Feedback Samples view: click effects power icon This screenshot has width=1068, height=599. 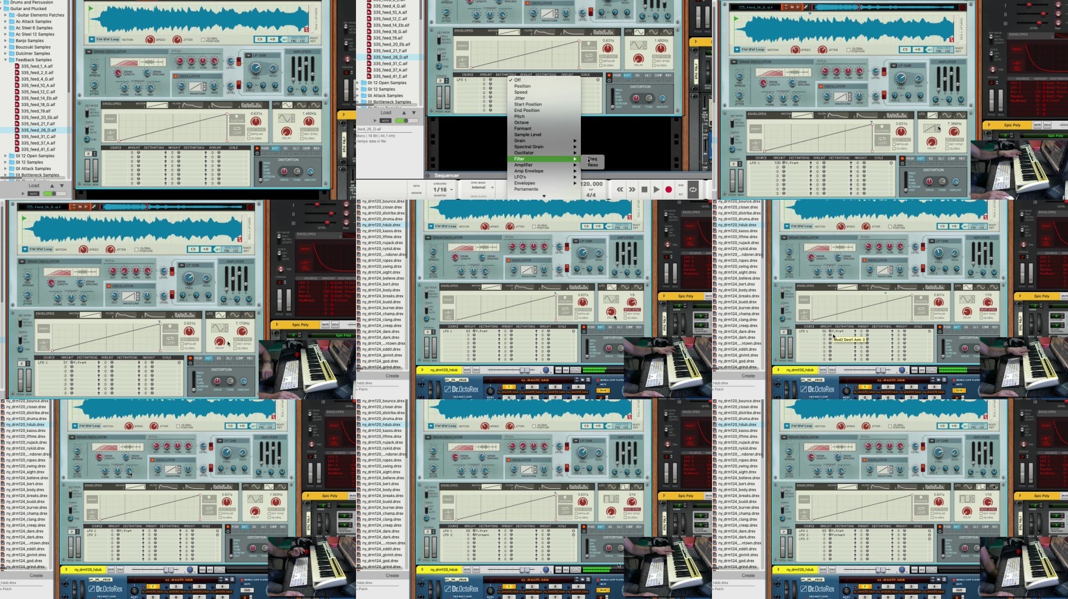pyautogui.click(x=257, y=153)
